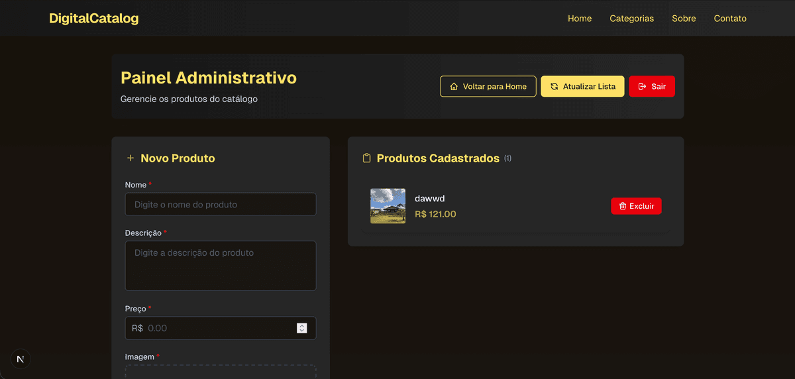Click the plus icon beside Novo Produto

[x=130, y=158]
